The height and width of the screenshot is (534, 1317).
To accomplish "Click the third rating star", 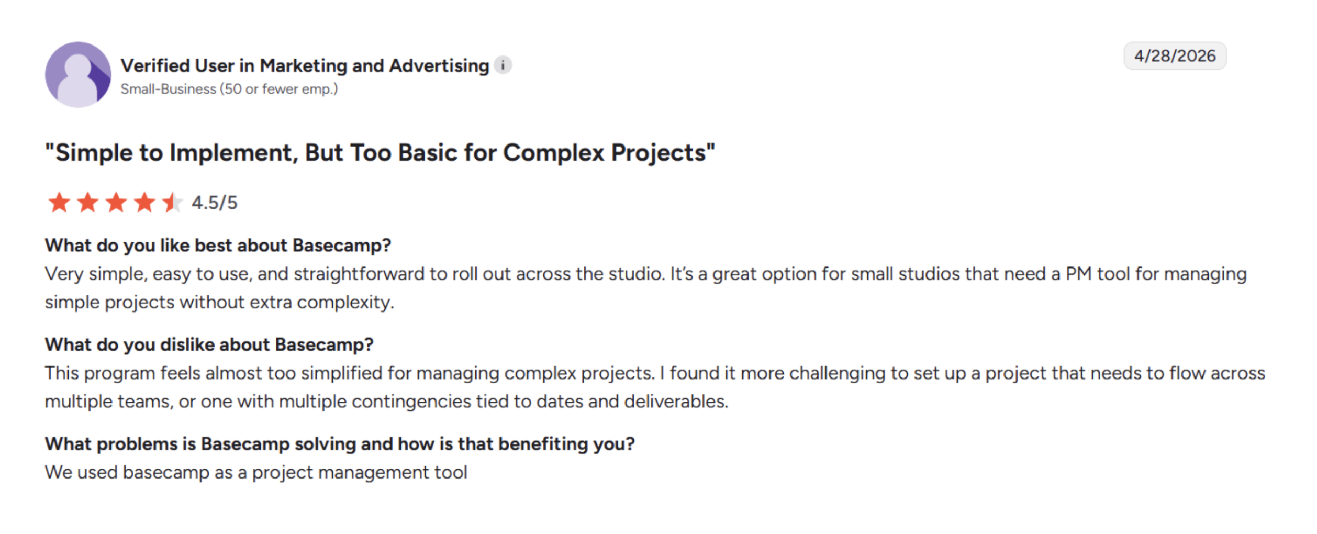I will click(x=116, y=203).
